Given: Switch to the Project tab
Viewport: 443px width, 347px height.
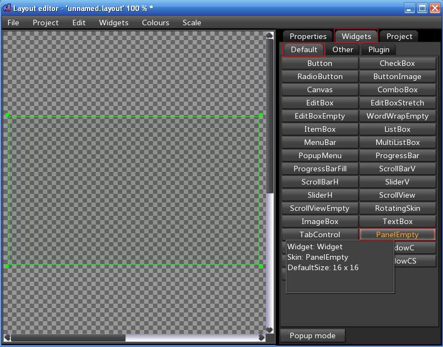Looking at the screenshot, I should [399, 36].
